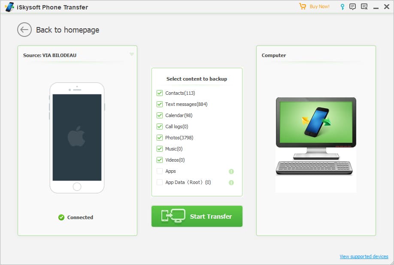Click the Call logs(0) label text
The height and width of the screenshot is (265, 394).
point(177,126)
